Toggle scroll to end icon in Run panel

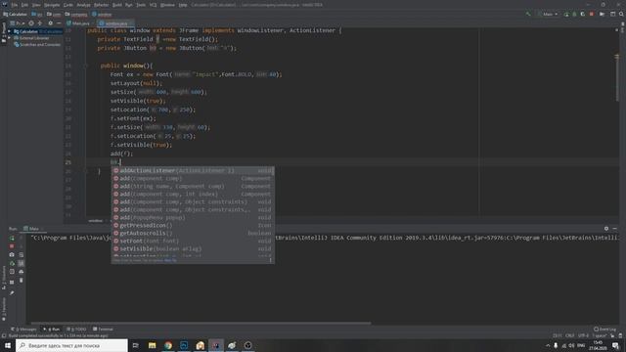(22, 263)
